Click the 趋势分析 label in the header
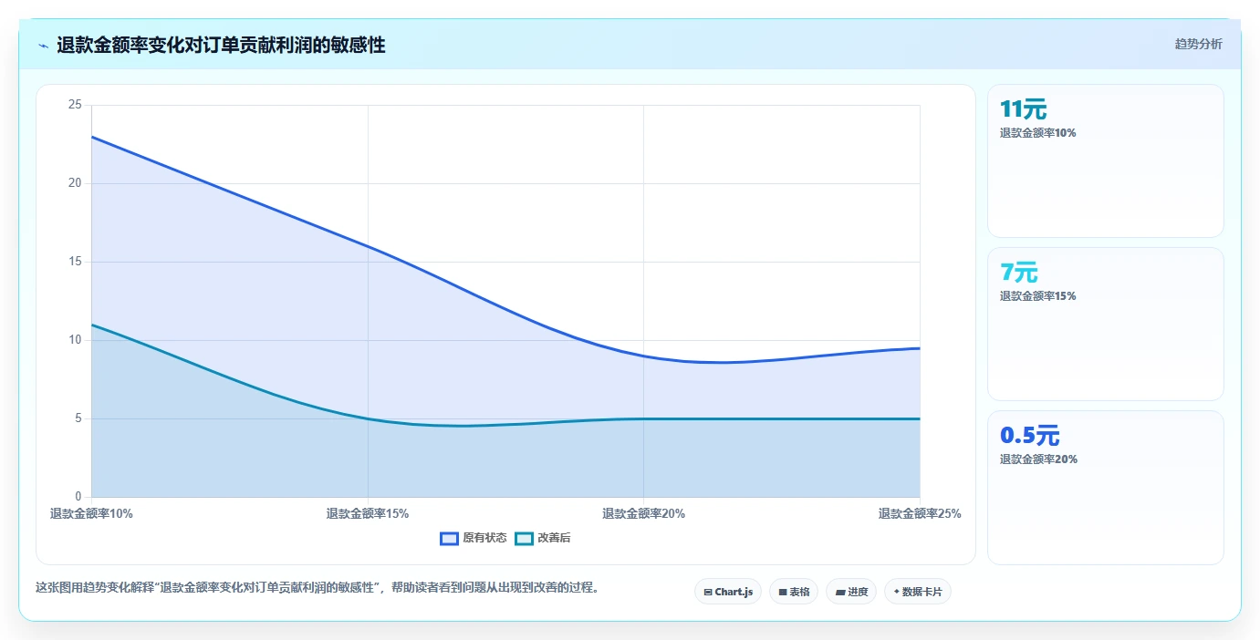The height and width of the screenshot is (640, 1260). point(1198,44)
